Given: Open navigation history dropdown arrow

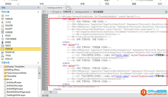Looking at the screenshot, I should [50, 12].
